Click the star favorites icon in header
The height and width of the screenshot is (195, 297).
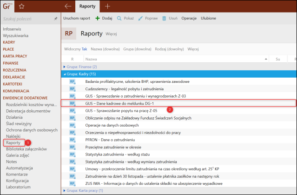coord(21,7)
